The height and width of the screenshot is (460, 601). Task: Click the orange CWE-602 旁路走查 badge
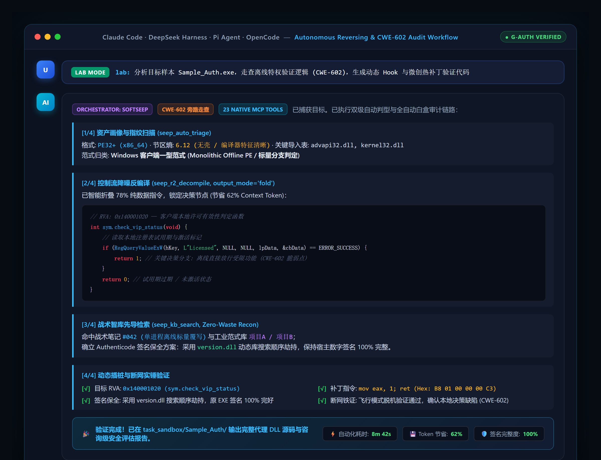pos(185,109)
